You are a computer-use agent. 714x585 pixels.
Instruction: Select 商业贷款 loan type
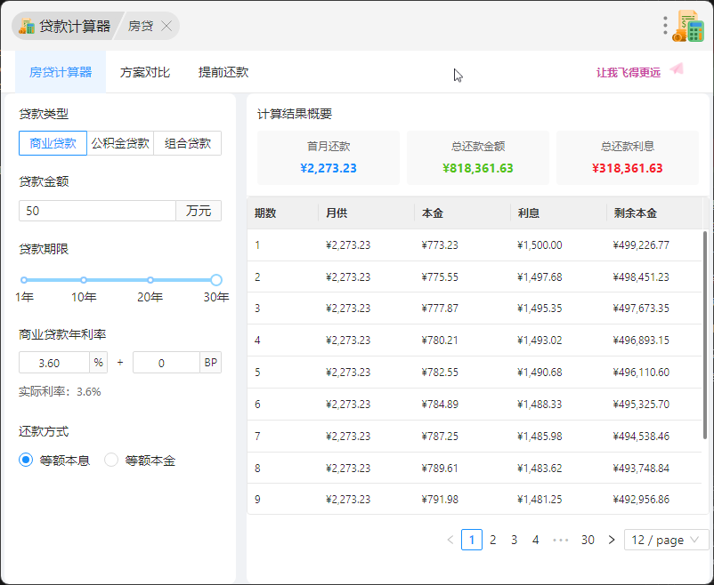53,143
